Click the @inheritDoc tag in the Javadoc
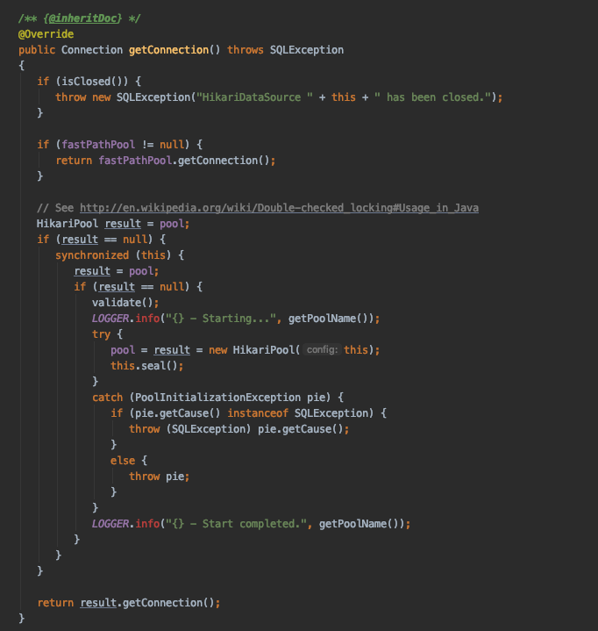Viewport: 598px width, 631px height. pos(82,18)
